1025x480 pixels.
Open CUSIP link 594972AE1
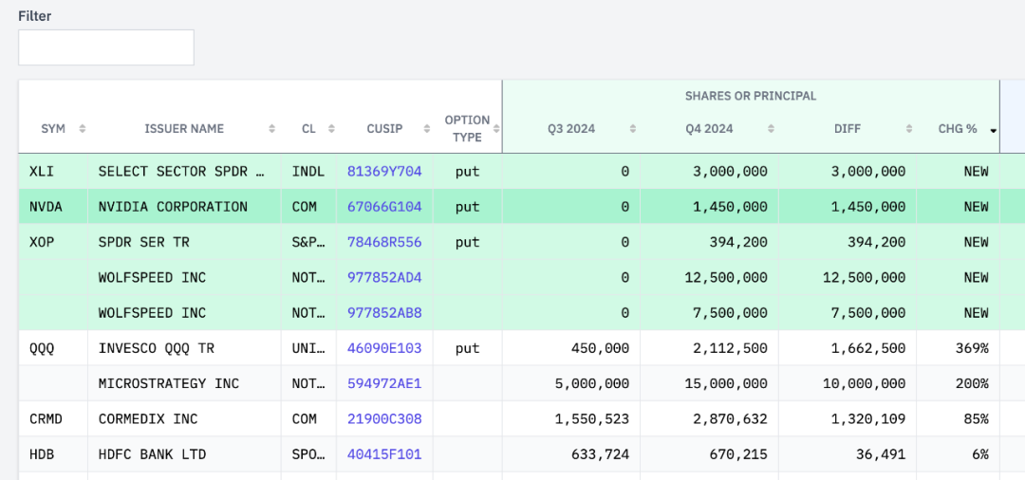tap(384, 383)
